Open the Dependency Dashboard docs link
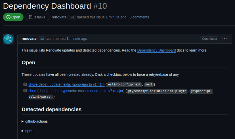This screenshot has height=139, width=235. [156, 50]
